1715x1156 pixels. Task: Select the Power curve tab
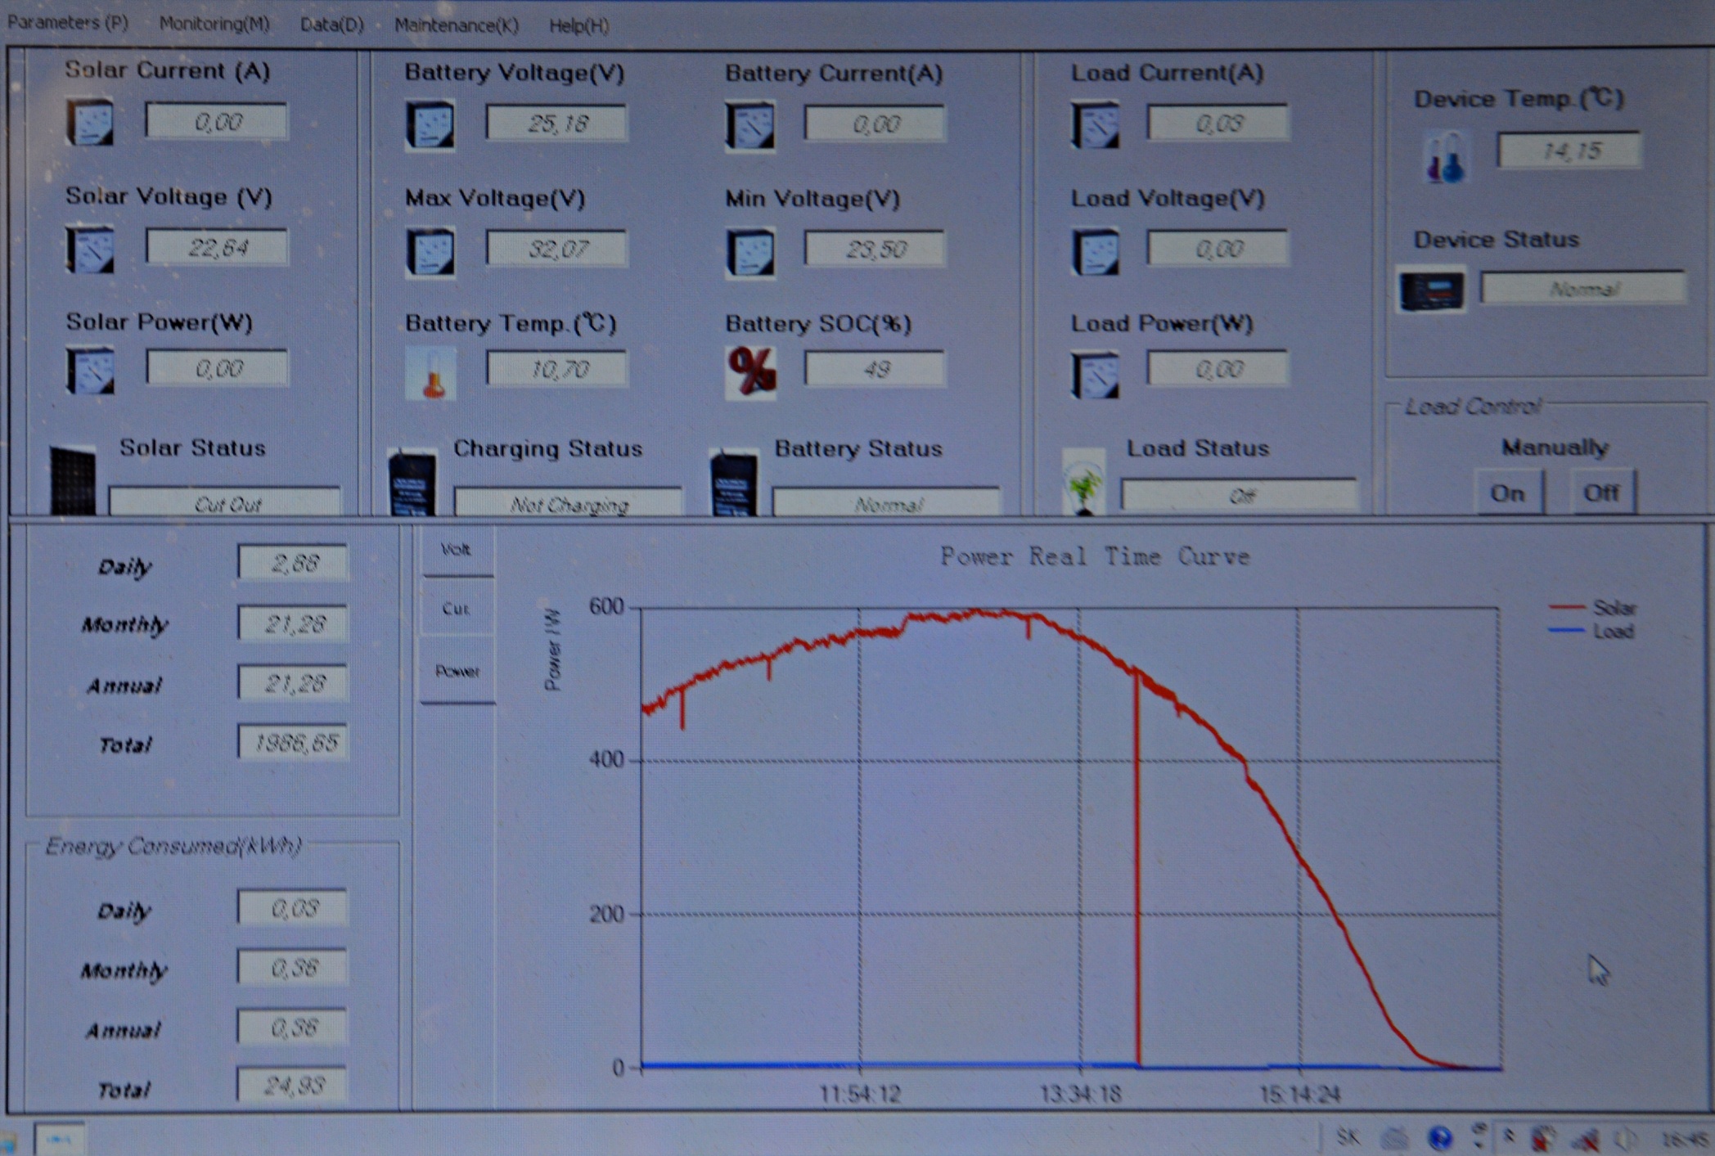457,672
